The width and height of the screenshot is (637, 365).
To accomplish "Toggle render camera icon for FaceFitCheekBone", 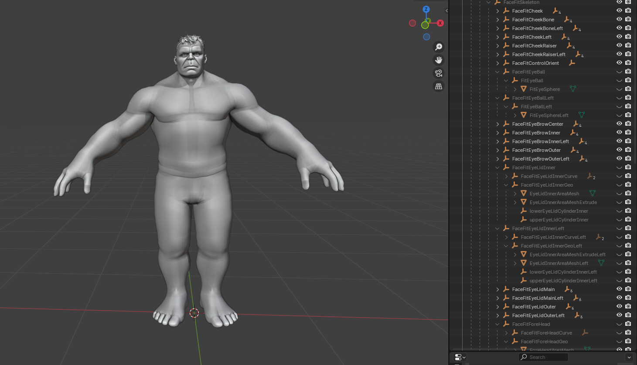I will coord(628,20).
